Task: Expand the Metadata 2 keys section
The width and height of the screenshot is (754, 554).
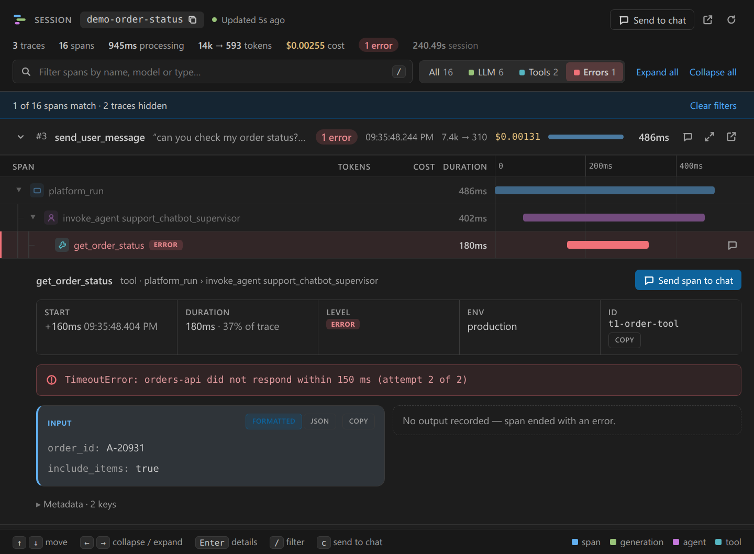Action: [76, 504]
